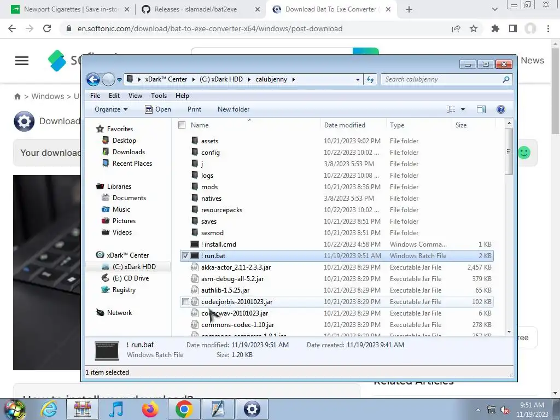Click the Softonic home breadcrumb icon
Screen dimensions: 560x420
(17, 96)
